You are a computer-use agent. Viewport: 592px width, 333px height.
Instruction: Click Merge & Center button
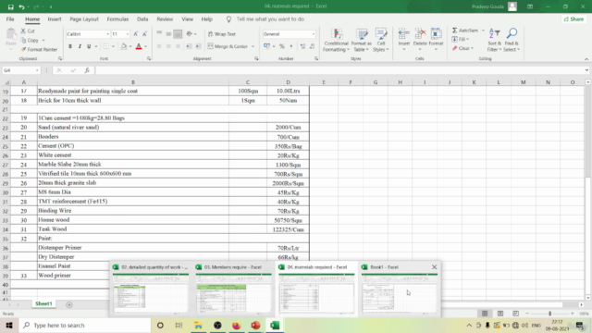click(x=228, y=46)
